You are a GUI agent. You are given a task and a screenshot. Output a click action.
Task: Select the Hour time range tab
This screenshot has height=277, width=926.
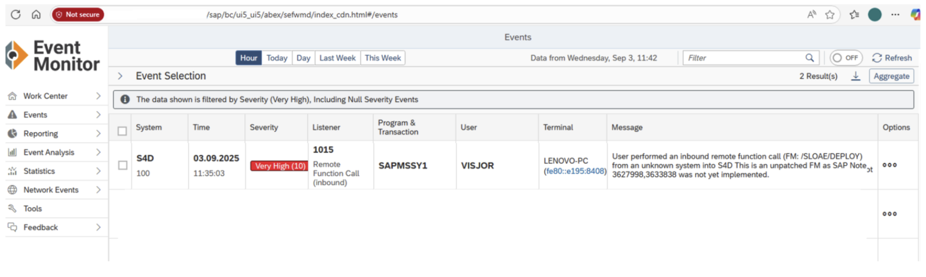(249, 58)
